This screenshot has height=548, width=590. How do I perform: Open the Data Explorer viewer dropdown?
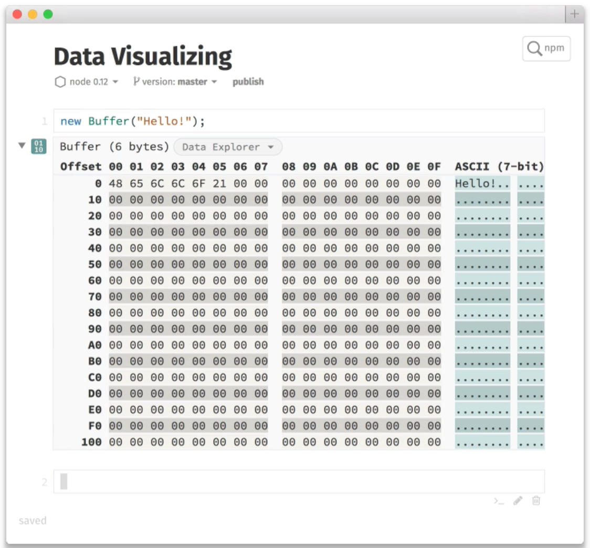coord(228,147)
